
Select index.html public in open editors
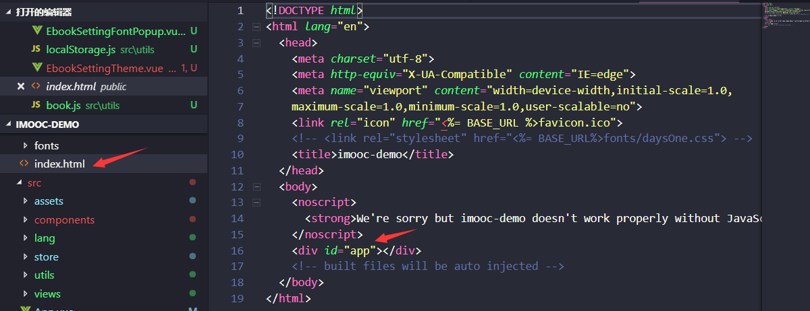pyautogui.click(x=104, y=86)
